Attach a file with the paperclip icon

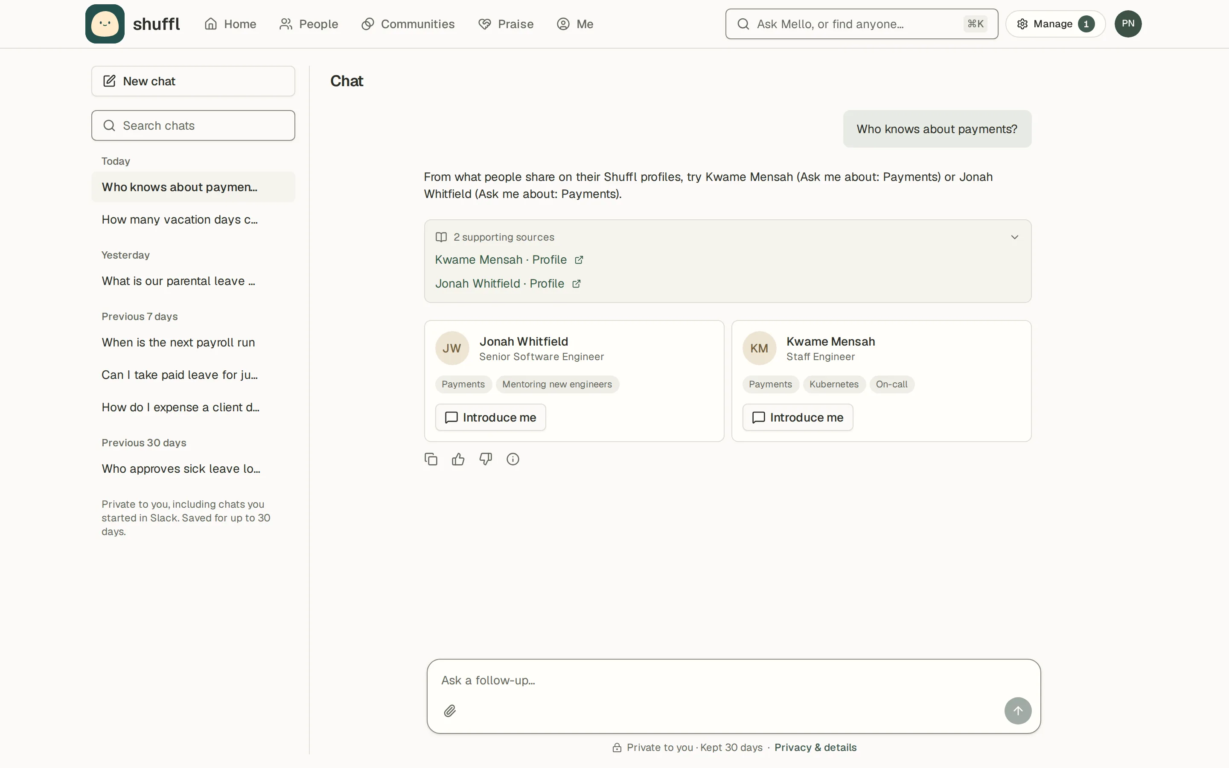point(449,710)
